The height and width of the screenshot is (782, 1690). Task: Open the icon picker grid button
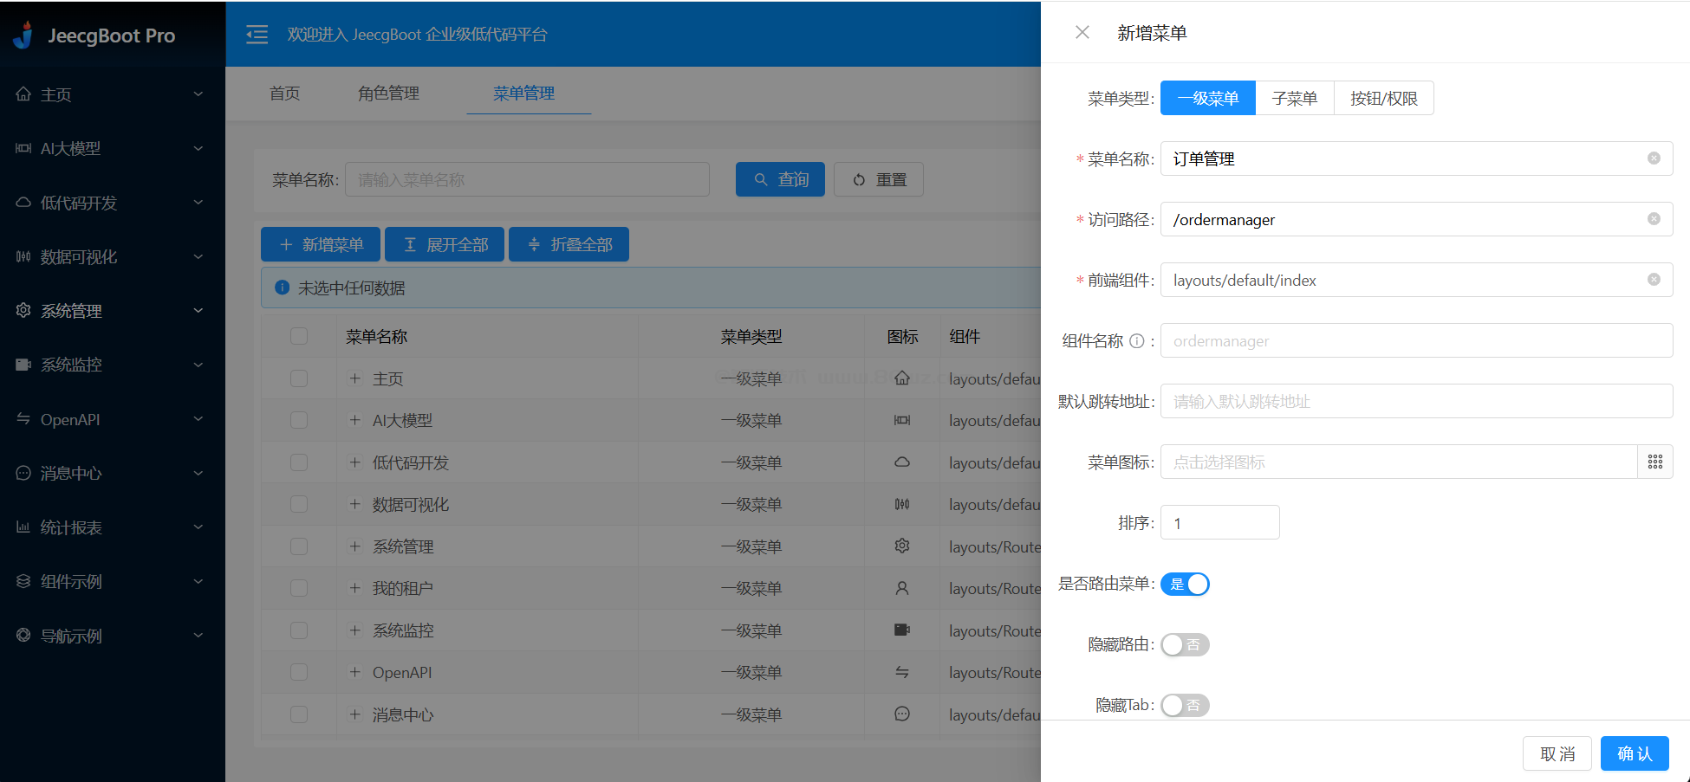1655,462
